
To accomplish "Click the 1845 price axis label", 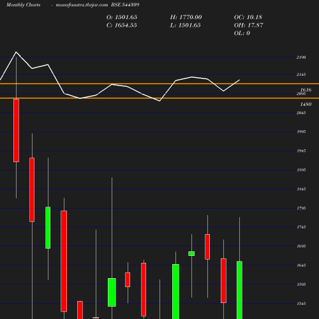I will pos(301,189).
